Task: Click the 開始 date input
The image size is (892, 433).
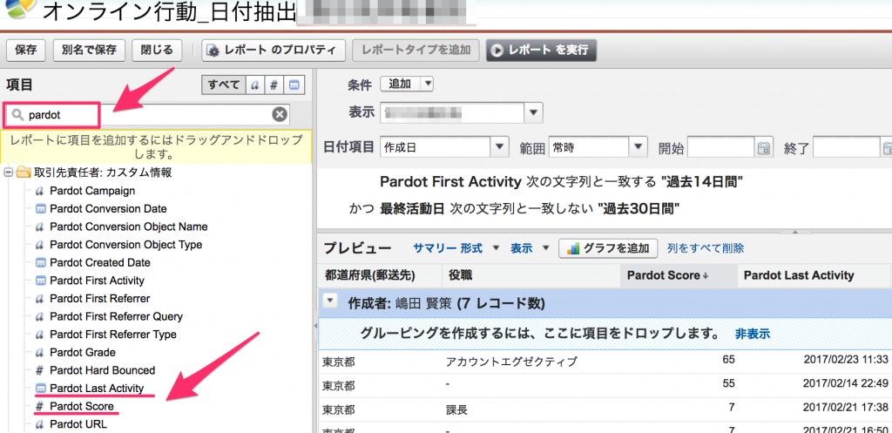Action: [x=720, y=147]
